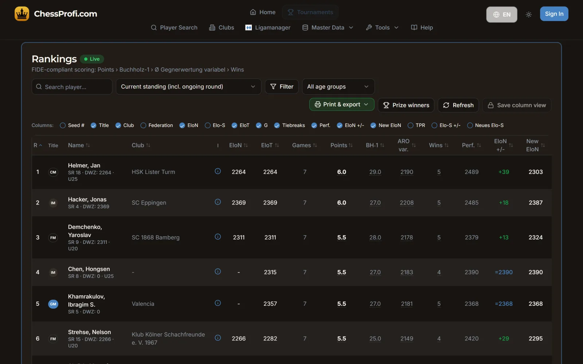Image resolution: width=583 pixels, height=364 pixels.
Task: Open info icon for Khamrakulov, Ibragim S.
Action: point(218,303)
